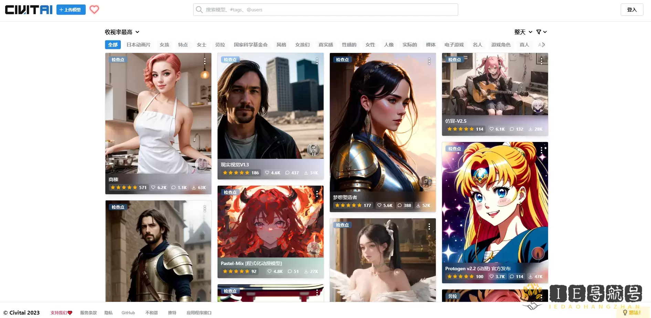The image size is (651, 318).
Task: Select the 全部 category tag
Action: [x=113, y=45]
